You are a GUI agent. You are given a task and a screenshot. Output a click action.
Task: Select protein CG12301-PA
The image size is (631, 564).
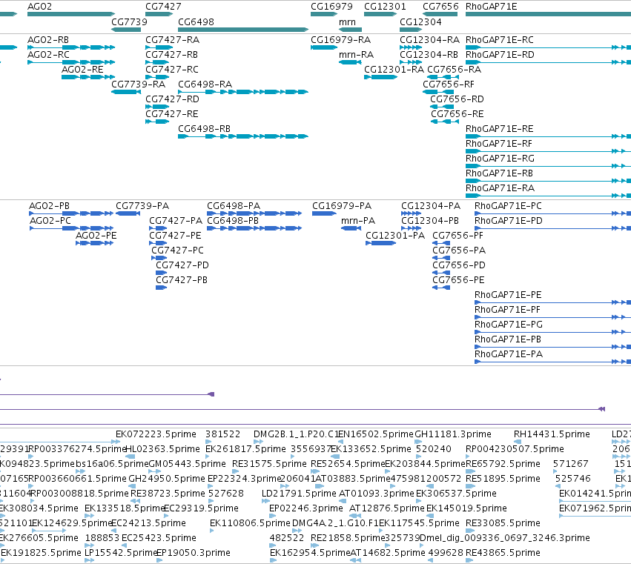(x=395, y=236)
